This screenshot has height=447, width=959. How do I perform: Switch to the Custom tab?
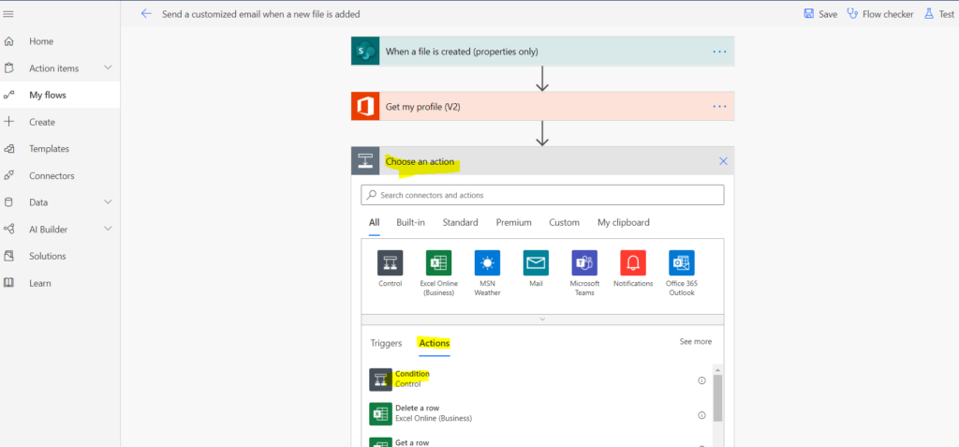[x=564, y=222]
